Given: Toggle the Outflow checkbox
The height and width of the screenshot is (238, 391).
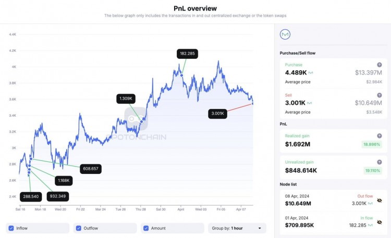Looking at the screenshot, I should 79,228.
